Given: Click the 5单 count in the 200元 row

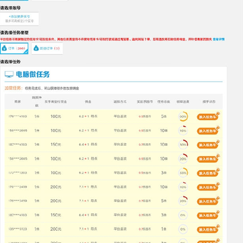Looking at the screenshot, I should [x=164, y=200].
